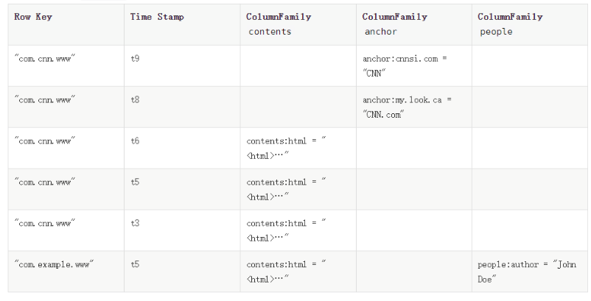Click the Row Key column header

[66, 25]
